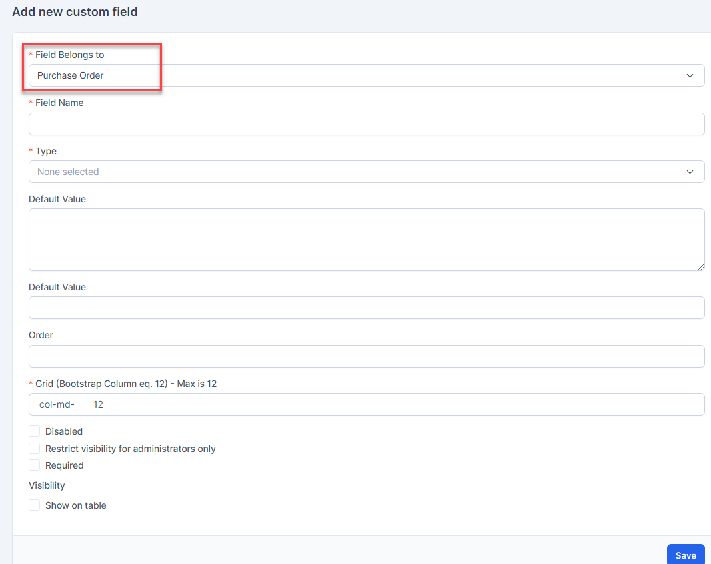Image resolution: width=711 pixels, height=564 pixels.
Task: Enable the Disabled checkbox
Action: [35, 431]
